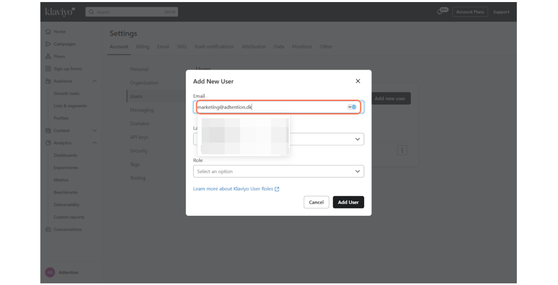Close the Add New User dialog

(x=358, y=81)
